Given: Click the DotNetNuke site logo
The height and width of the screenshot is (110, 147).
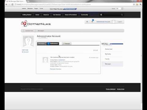Looking at the screenshot, I should pyautogui.click(x=36, y=24).
